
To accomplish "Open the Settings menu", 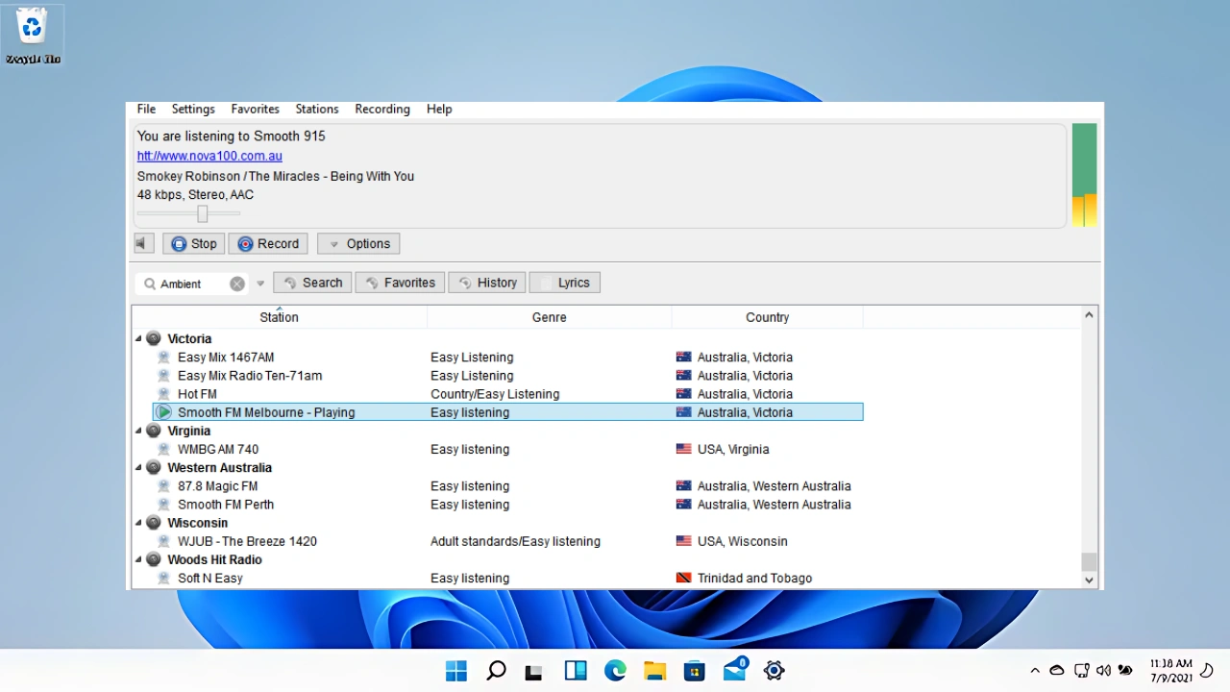I will tap(193, 109).
